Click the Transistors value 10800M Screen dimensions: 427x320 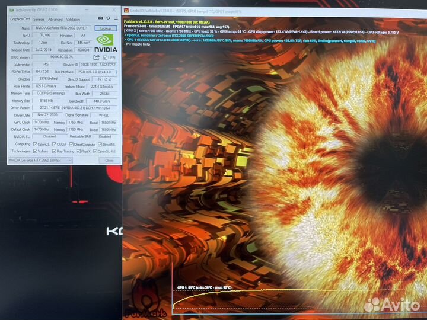tap(83, 50)
